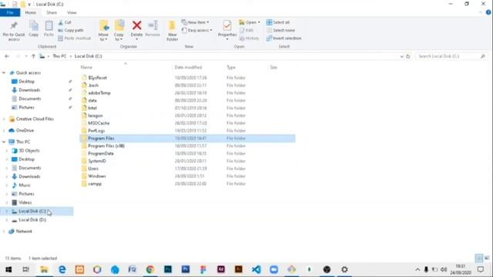Collapse the This PC tree node
The image size is (493, 277).
click(4, 142)
